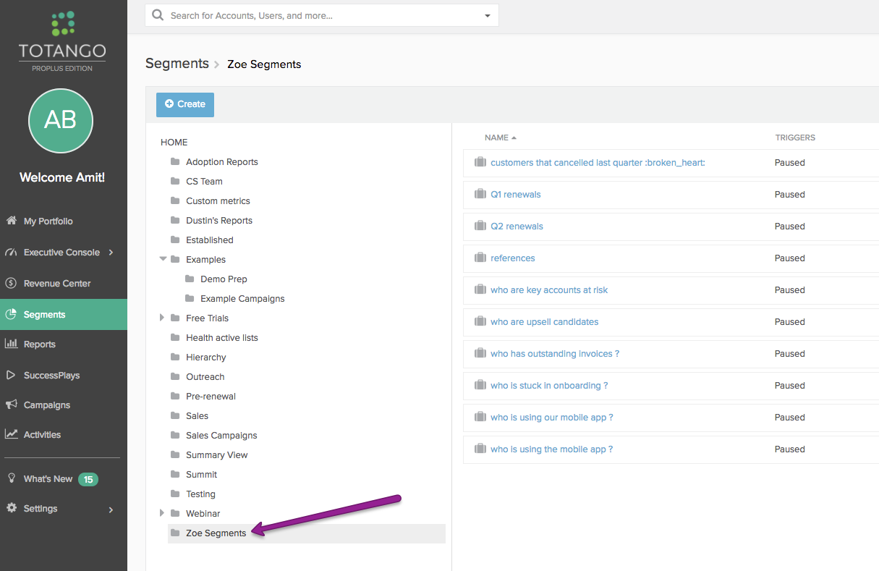The image size is (879, 571).
Task: Click the Executive Console gauge icon
Action: (11, 253)
